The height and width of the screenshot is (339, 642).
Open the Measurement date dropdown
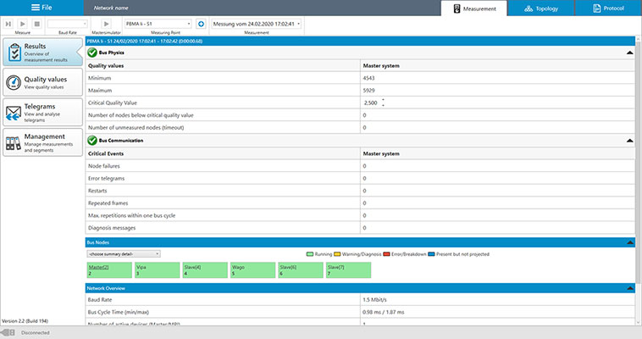click(256, 24)
